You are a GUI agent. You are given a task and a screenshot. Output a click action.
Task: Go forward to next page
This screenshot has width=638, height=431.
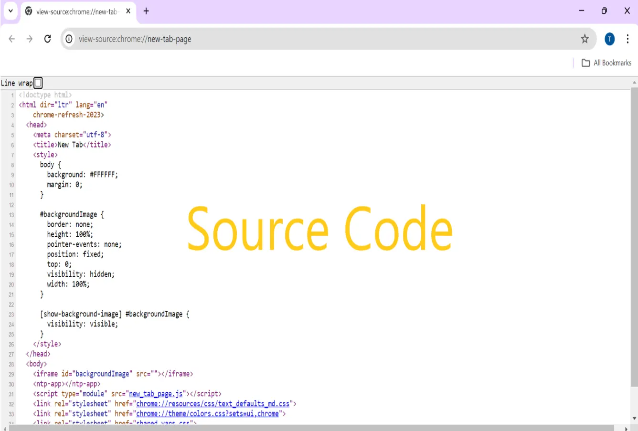click(30, 39)
